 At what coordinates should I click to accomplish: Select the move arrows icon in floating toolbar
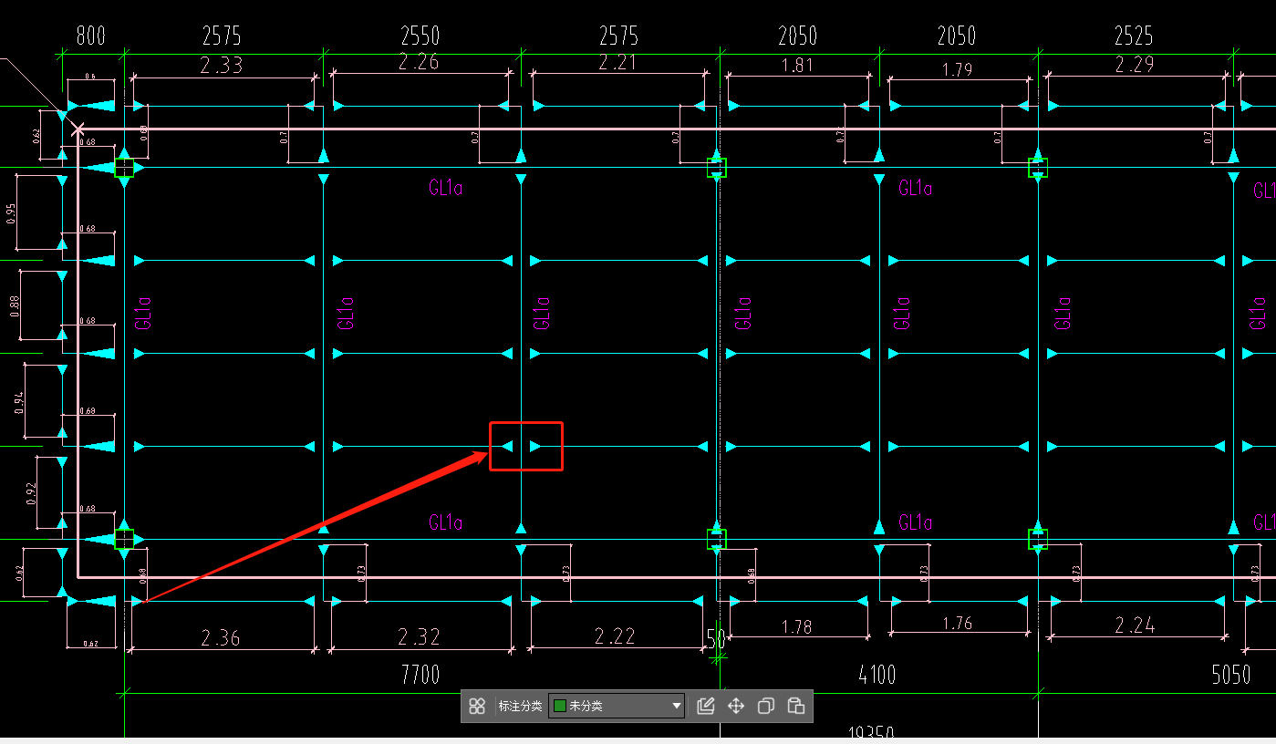point(736,706)
